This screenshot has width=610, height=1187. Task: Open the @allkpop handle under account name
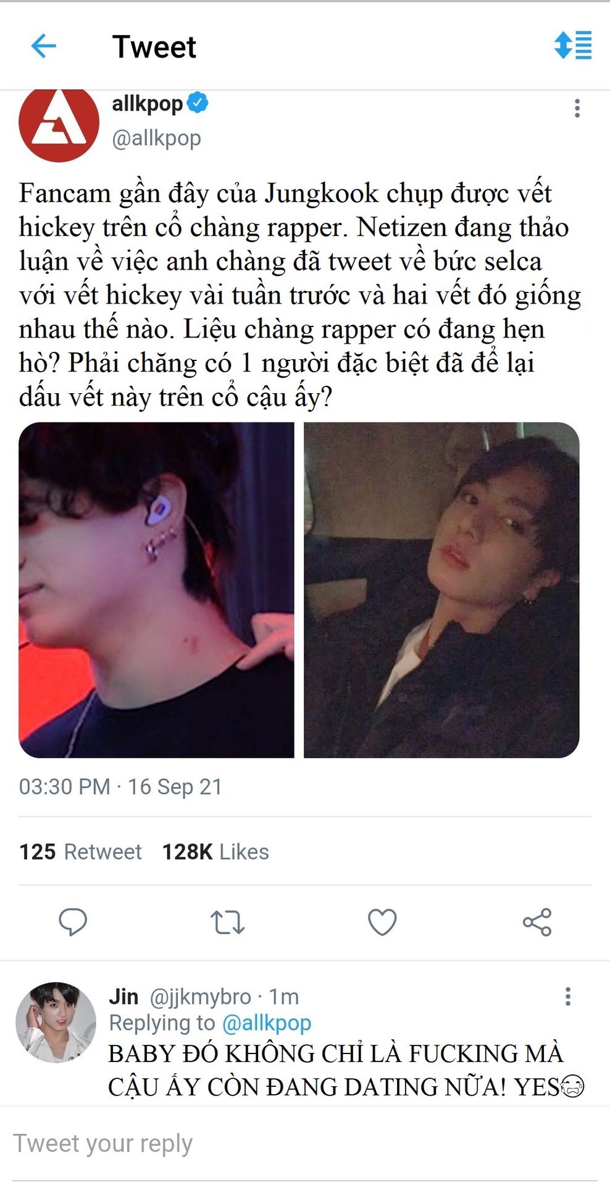[x=156, y=138]
